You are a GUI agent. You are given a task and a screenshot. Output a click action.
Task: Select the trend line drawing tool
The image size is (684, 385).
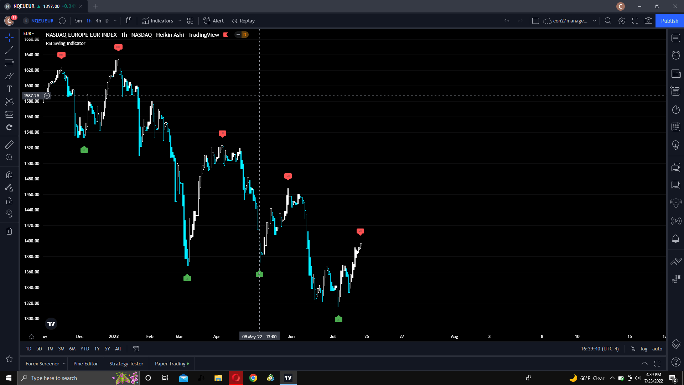(9, 50)
